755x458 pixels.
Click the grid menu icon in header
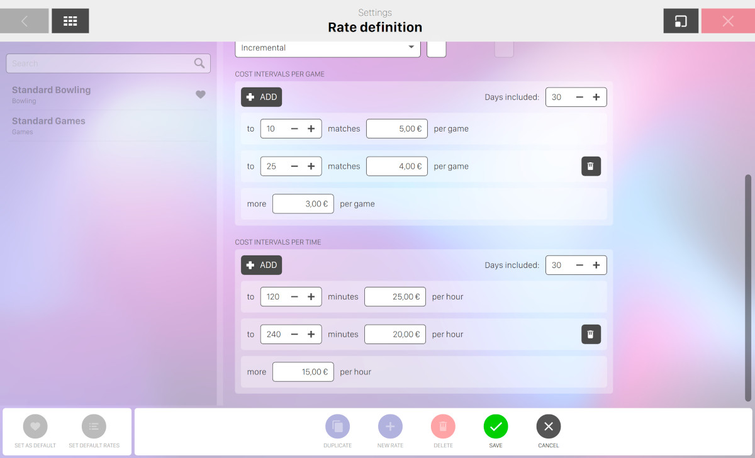(70, 21)
